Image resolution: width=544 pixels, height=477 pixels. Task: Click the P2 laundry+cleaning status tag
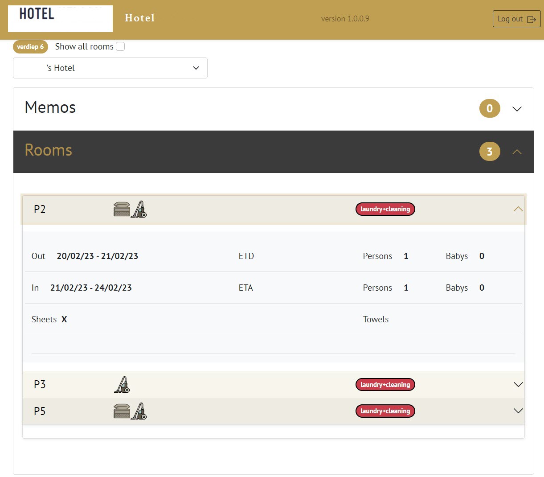pyautogui.click(x=385, y=209)
